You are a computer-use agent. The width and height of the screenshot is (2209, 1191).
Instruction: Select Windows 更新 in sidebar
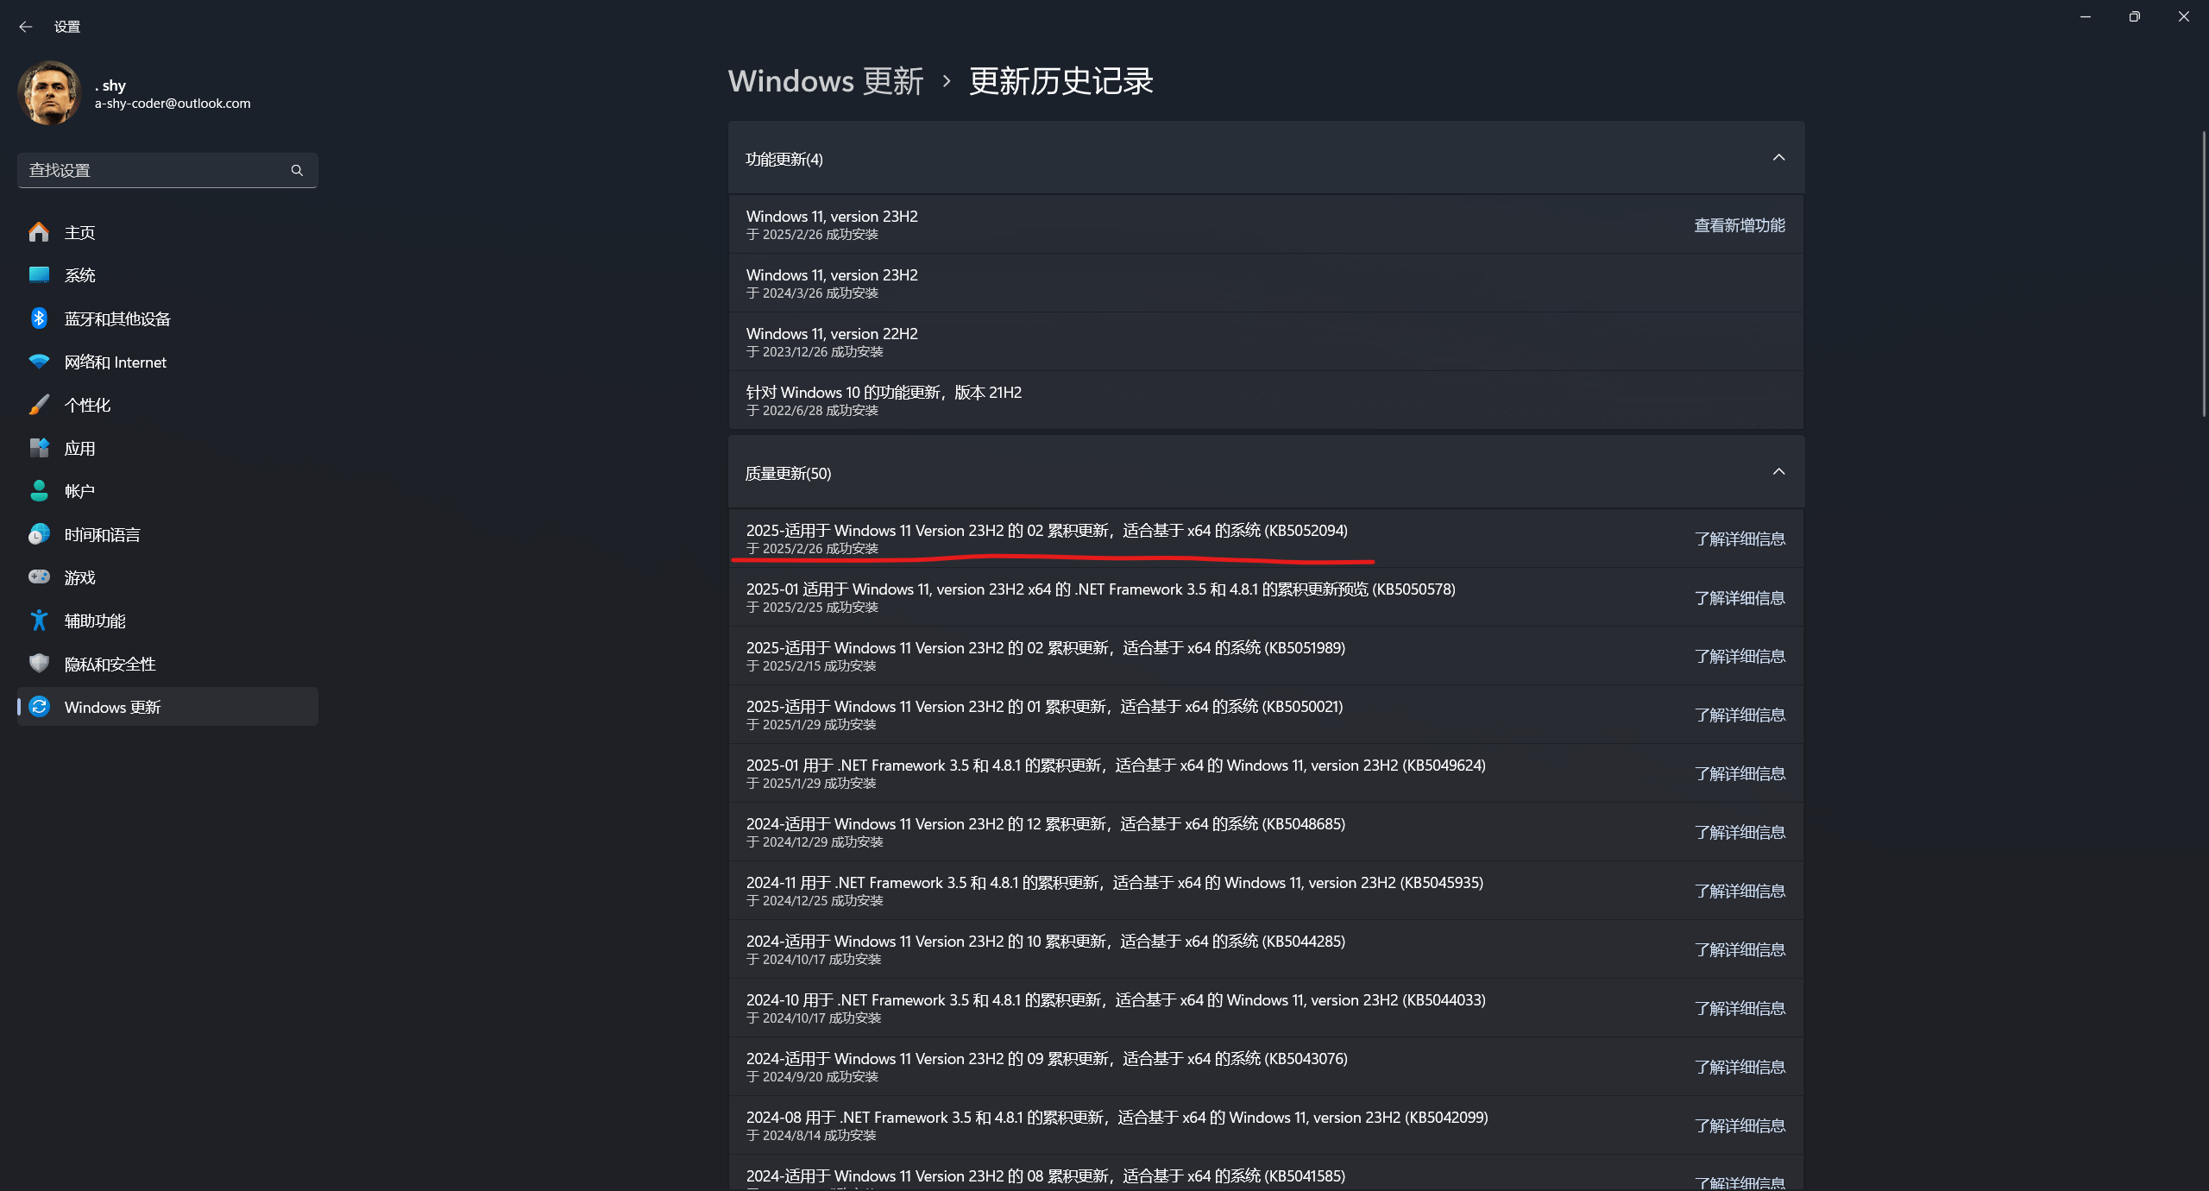pos(112,707)
